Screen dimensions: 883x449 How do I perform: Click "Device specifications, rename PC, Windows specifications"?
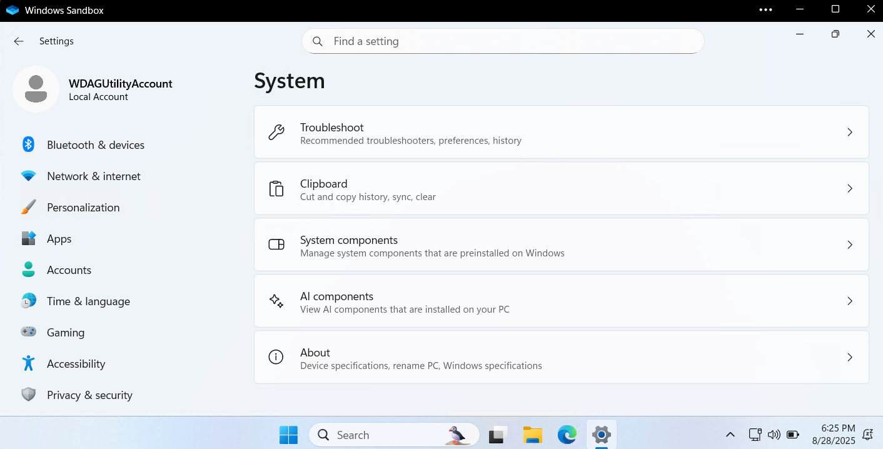click(421, 366)
